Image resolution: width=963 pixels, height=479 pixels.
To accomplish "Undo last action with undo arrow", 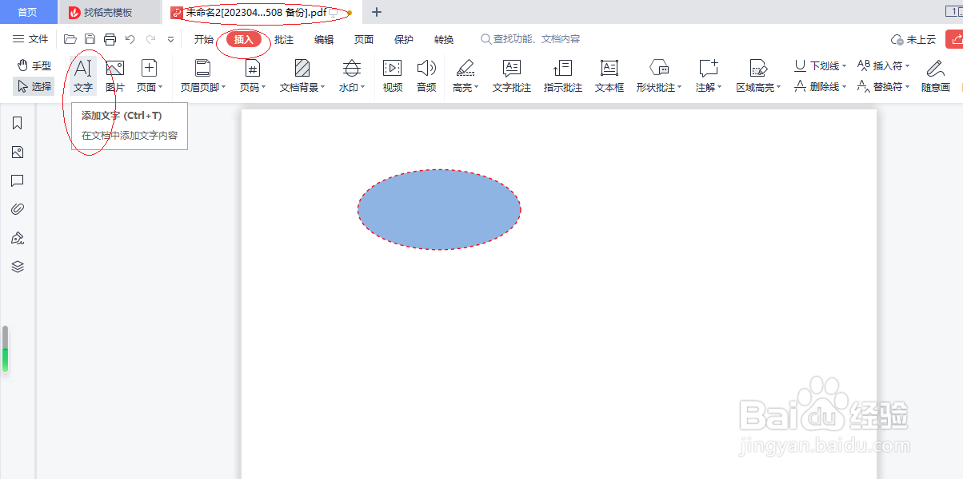I will 130,39.
